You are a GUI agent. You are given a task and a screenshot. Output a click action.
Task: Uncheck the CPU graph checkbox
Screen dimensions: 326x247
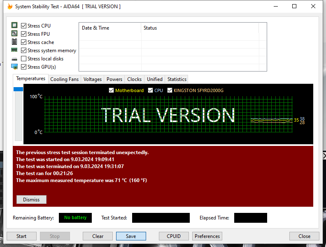click(x=150, y=90)
